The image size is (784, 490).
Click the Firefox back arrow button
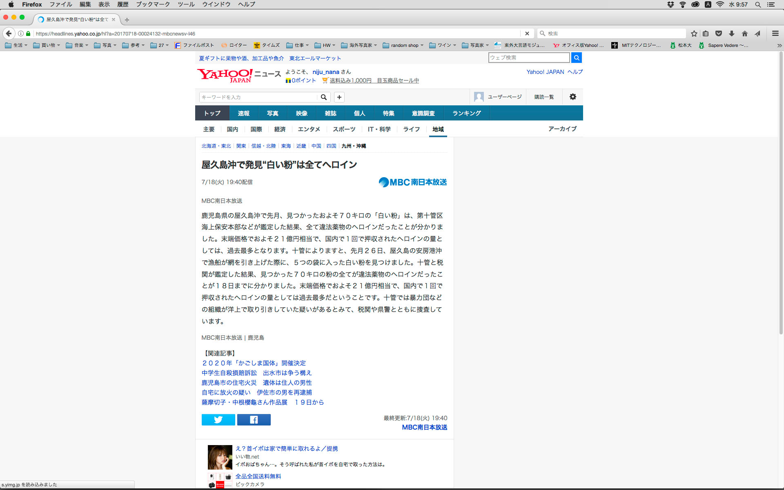coord(9,33)
